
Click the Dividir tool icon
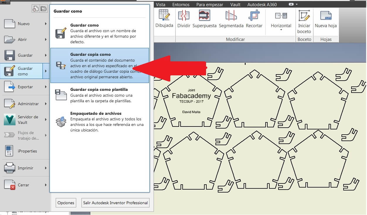[x=184, y=15]
